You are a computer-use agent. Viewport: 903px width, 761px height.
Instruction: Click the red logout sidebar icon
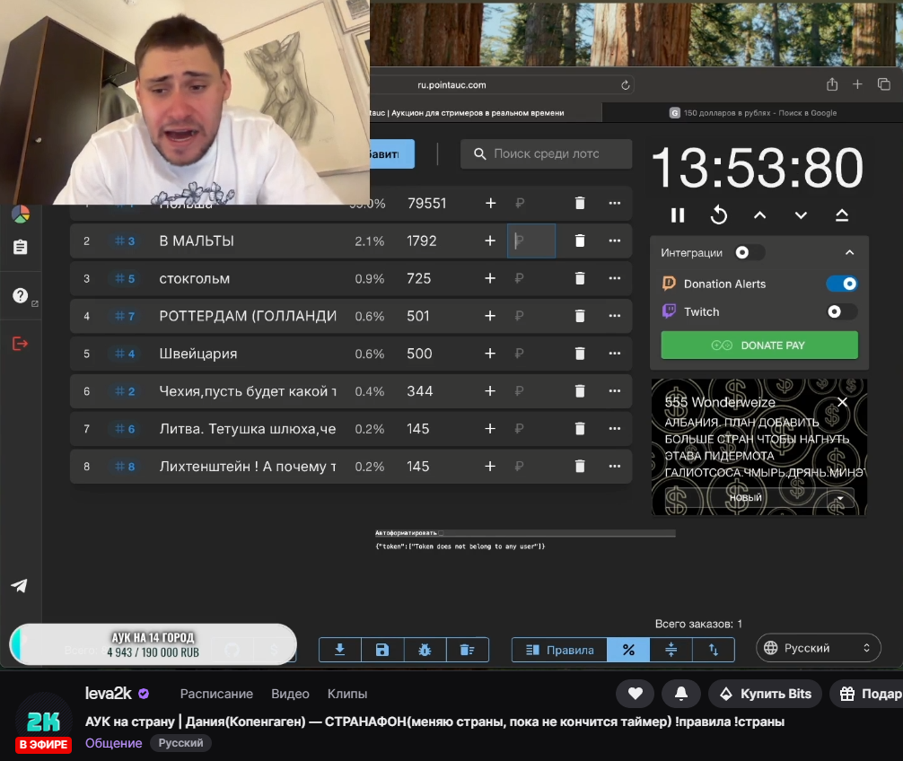[x=21, y=344]
